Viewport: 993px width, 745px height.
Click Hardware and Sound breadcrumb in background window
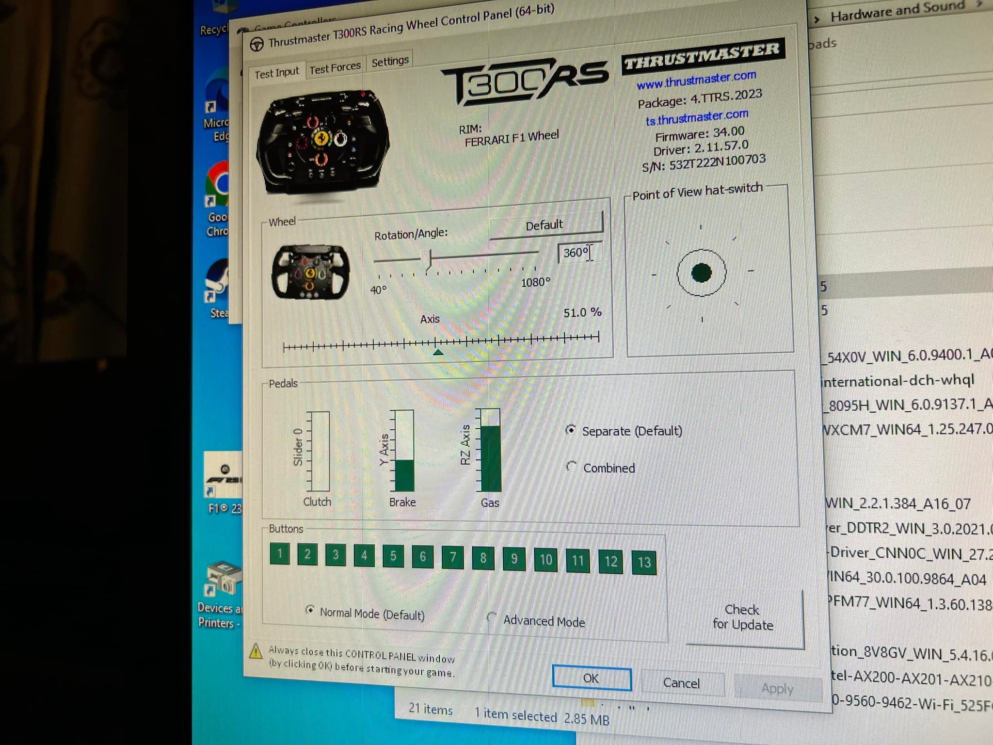coord(897,11)
